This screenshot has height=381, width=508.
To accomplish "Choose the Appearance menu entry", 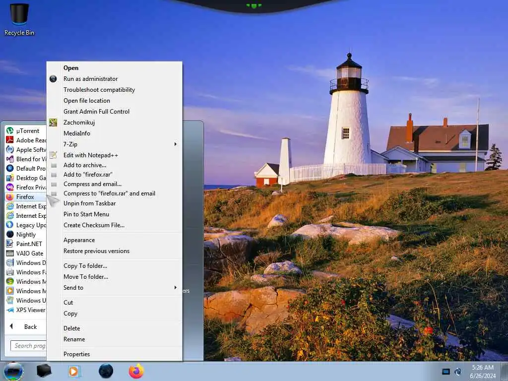I will (79, 241).
